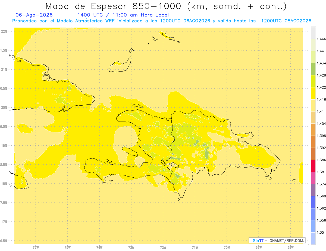Click the '1400 UTC / 11:00 am Hora Local' text

[123, 15]
